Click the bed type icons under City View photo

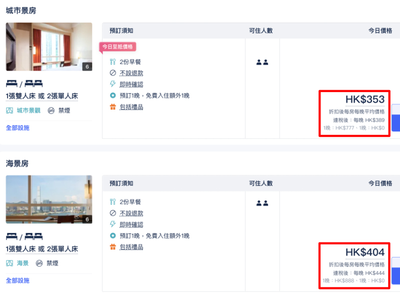pos(24,84)
